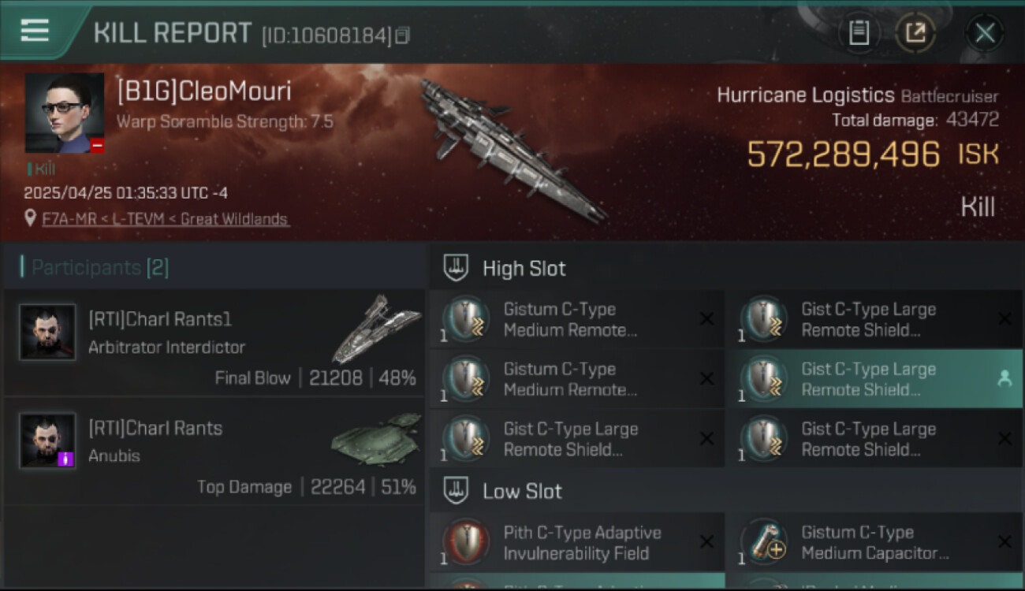Select Charl Rants1 Arbitrator Interdictor participant
The image size is (1025, 591).
click(x=214, y=342)
